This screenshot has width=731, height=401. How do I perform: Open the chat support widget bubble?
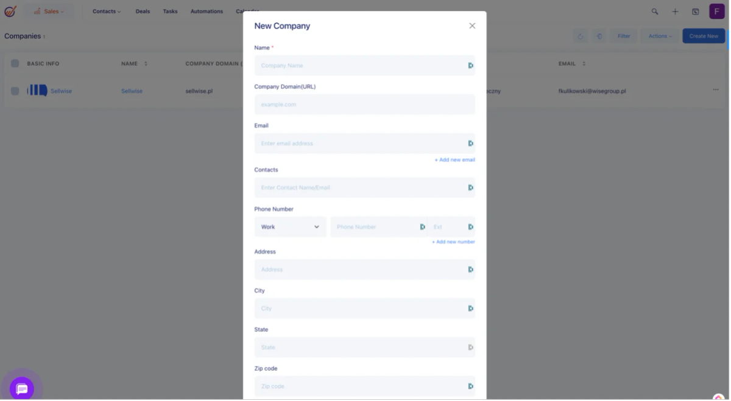[22, 389]
